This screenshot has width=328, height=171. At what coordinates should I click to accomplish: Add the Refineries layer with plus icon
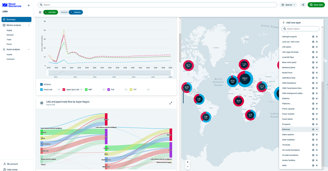pos(317,130)
